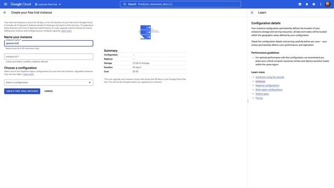Image resolution: width=334 pixels, height=188 pixels.
Task: Open Quickstart using the console link
Action: click(x=270, y=77)
